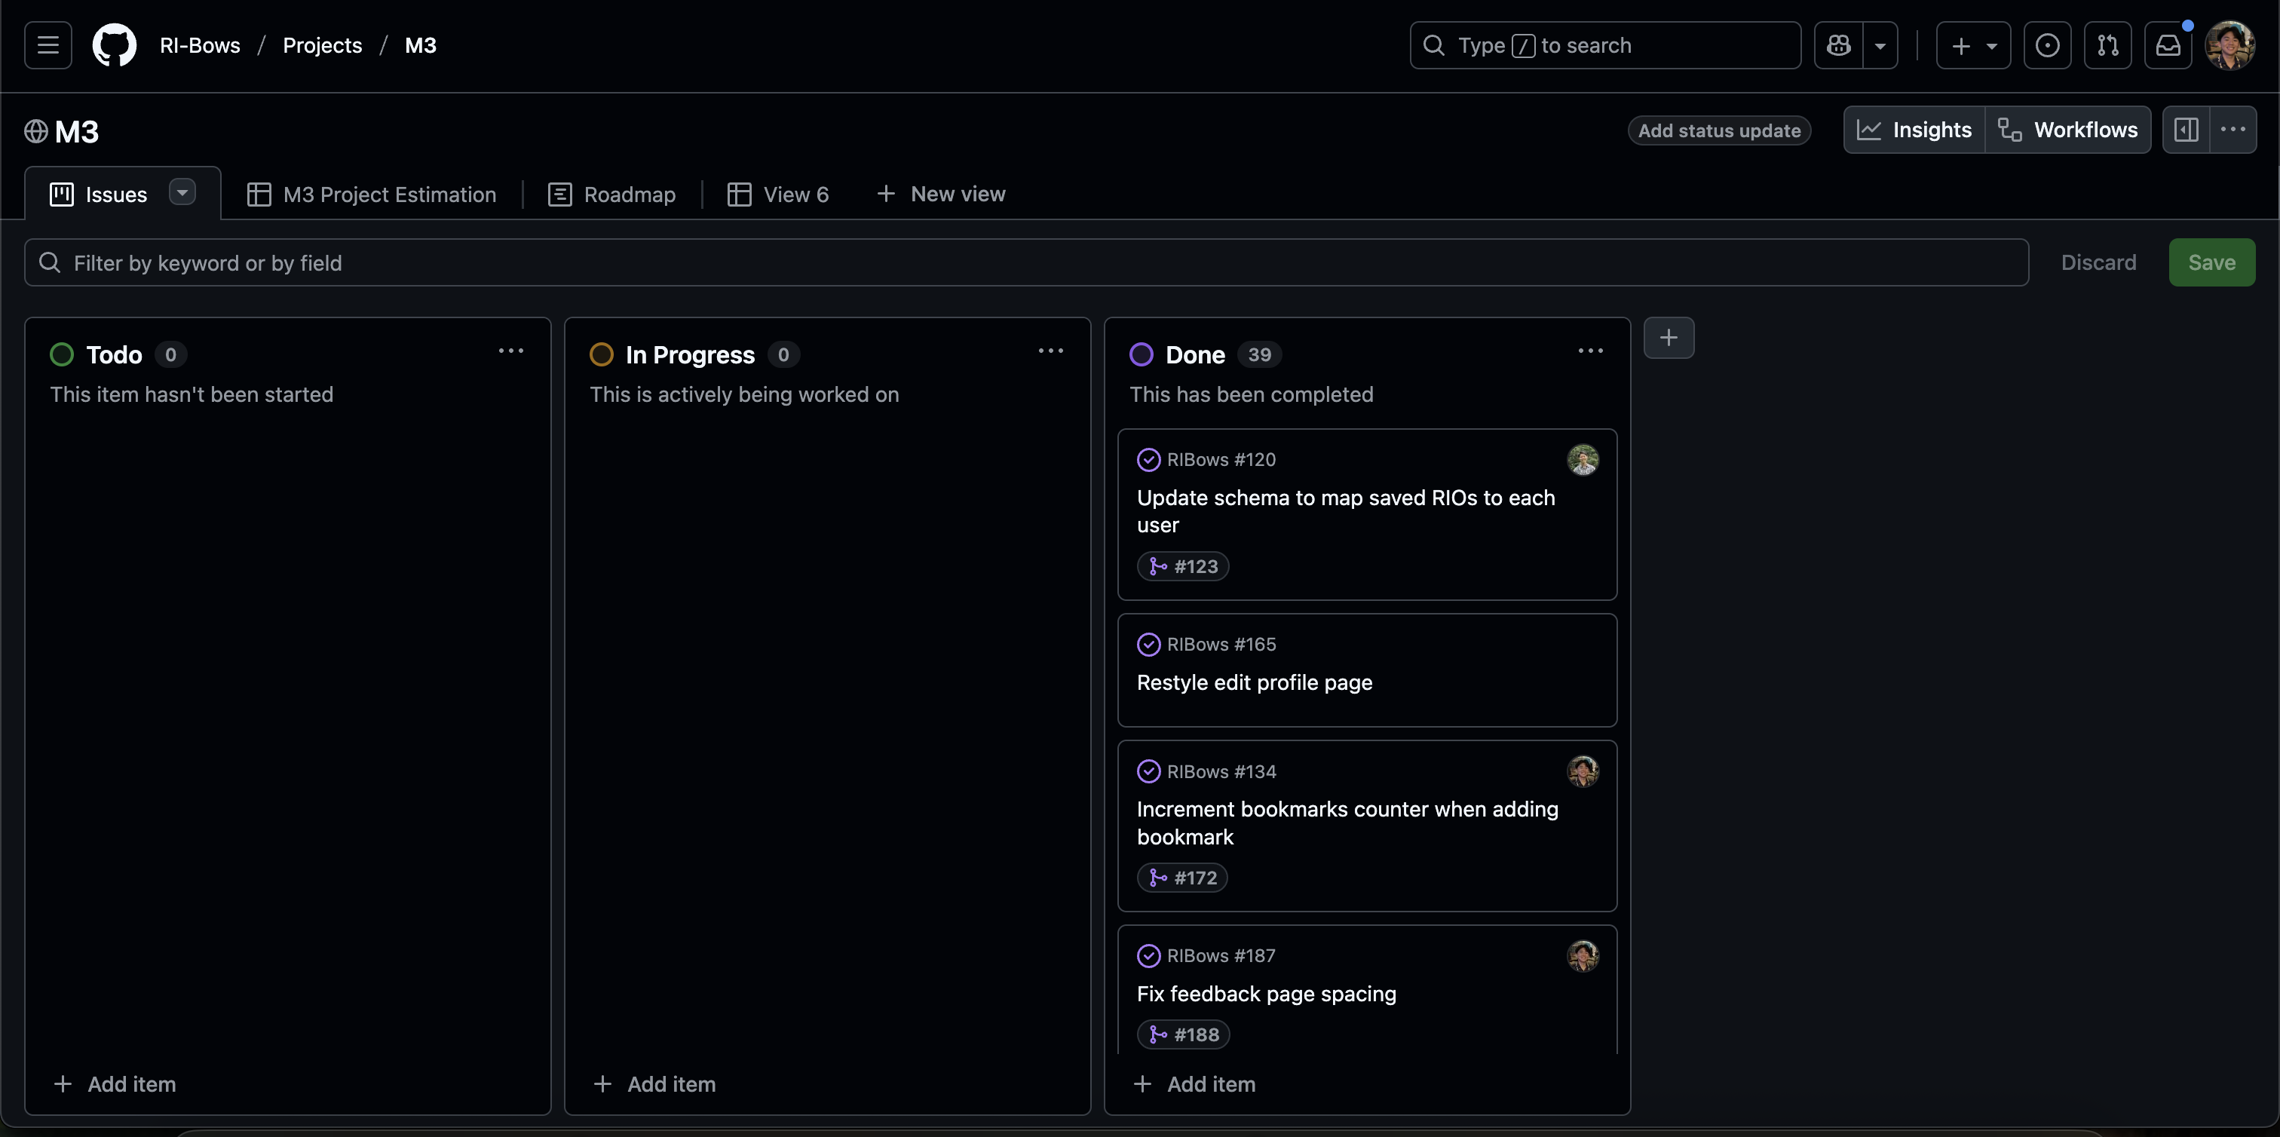Switch to the Roadmap tab
The height and width of the screenshot is (1137, 2280).
click(x=611, y=195)
